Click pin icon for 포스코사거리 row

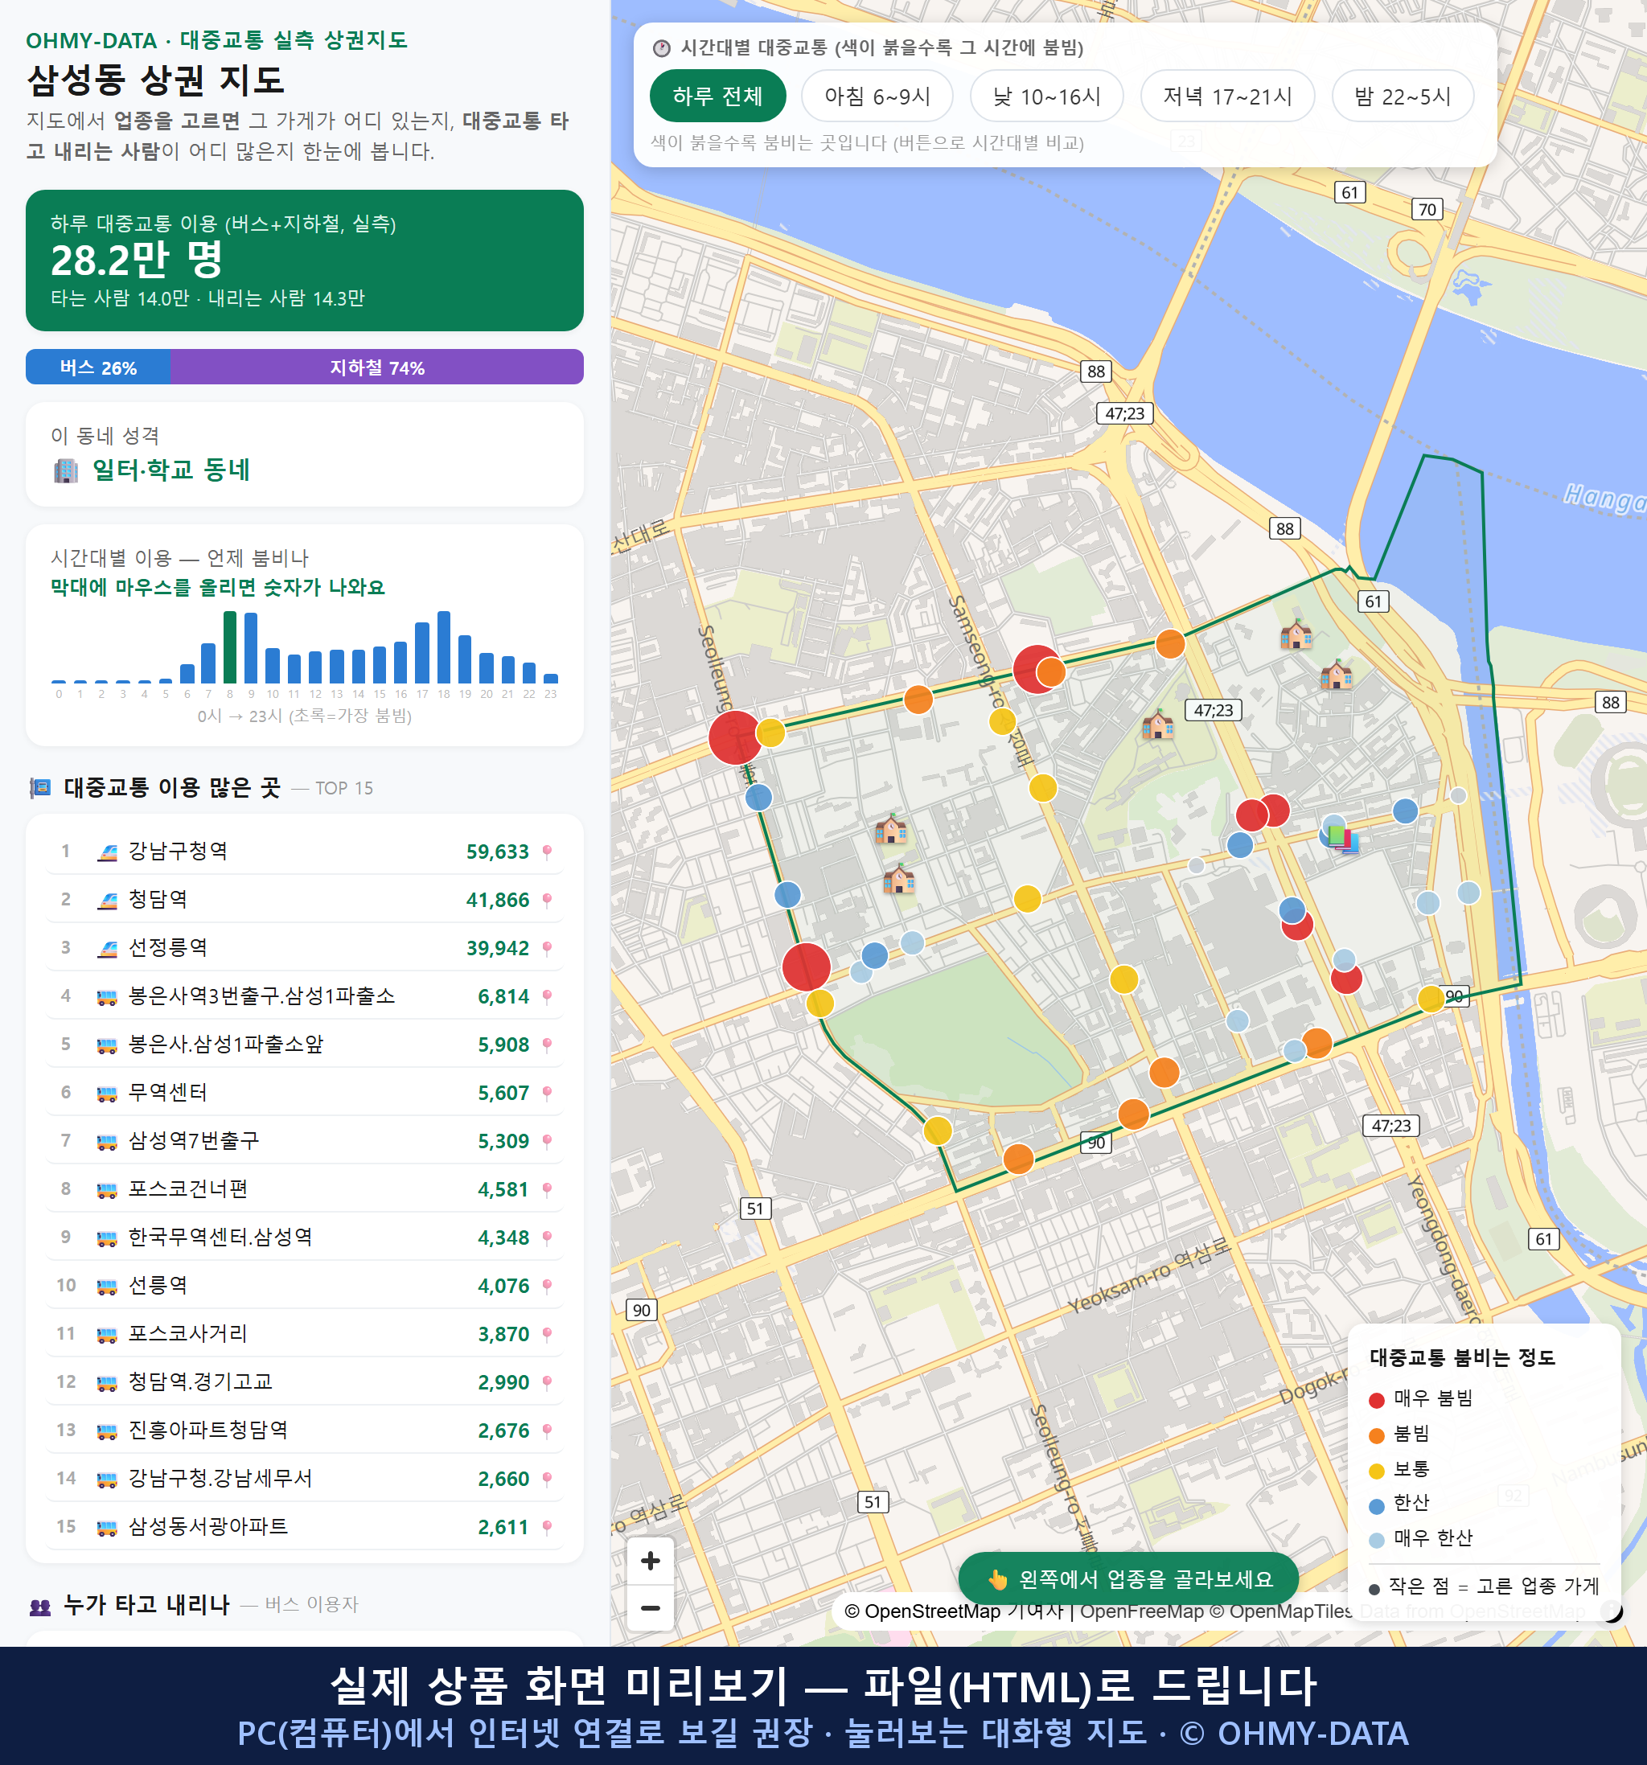[547, 1333]
